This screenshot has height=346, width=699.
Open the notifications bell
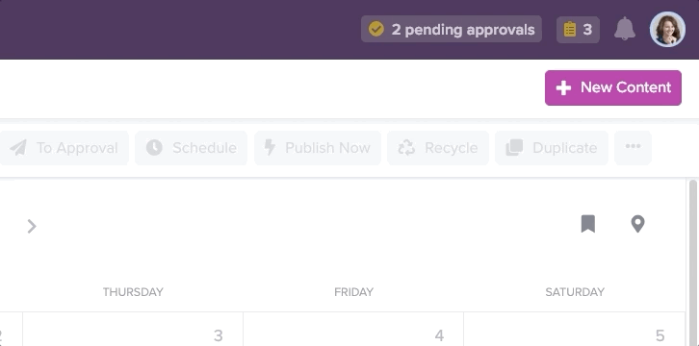tap(625, 30)
